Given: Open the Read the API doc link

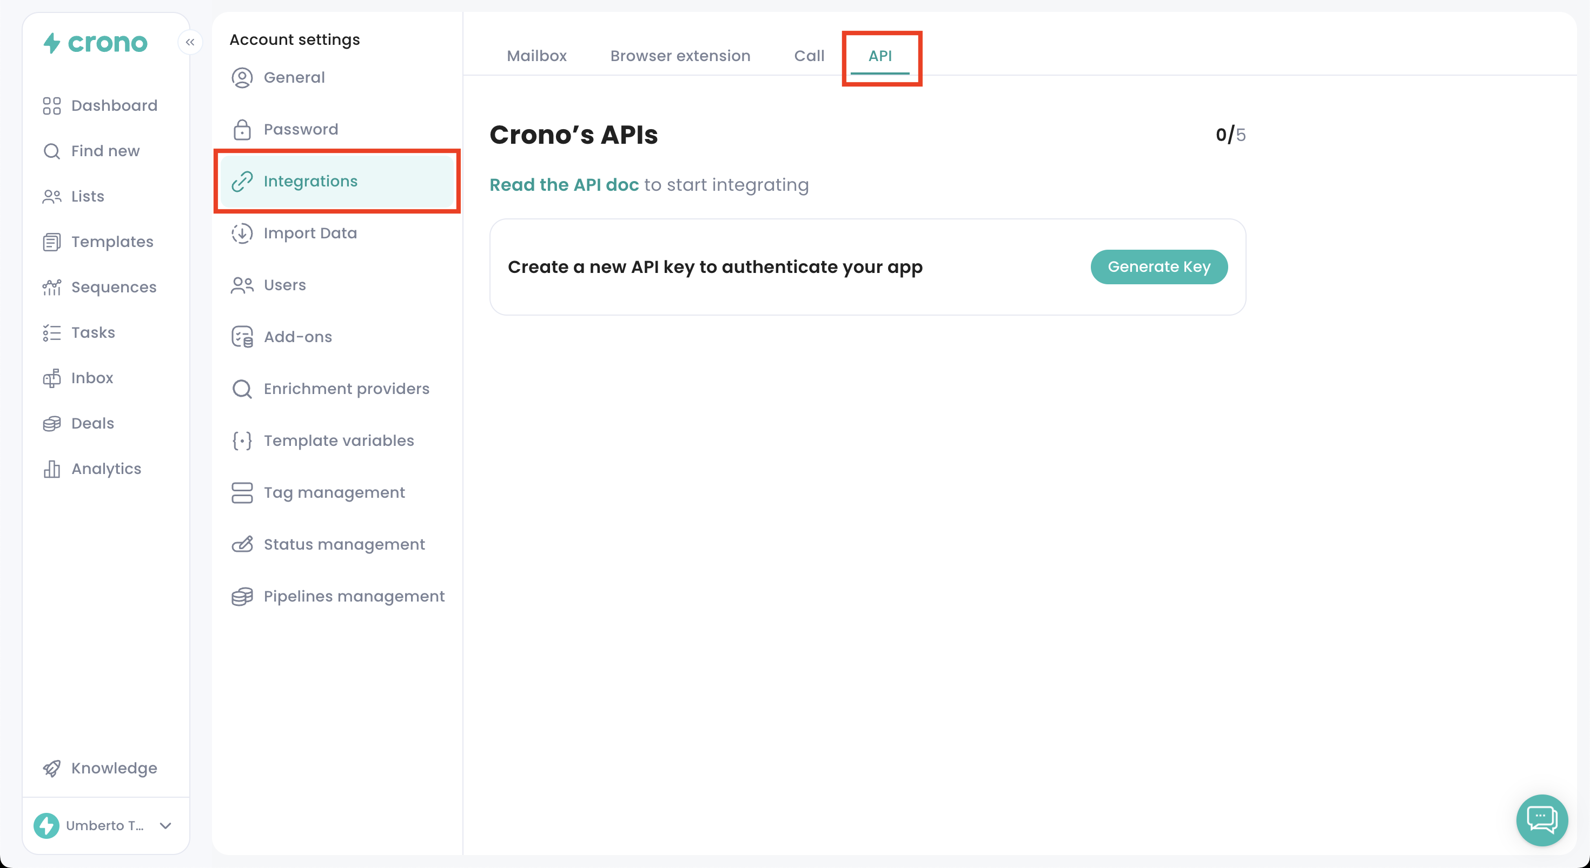Looking at the screenshot, I should 564,184.
